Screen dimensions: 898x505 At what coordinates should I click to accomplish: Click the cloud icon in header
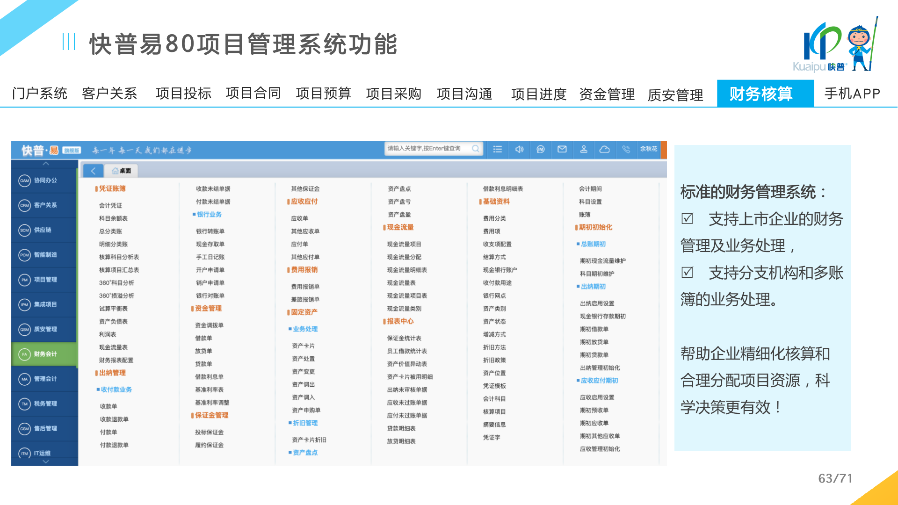[x=605, y=149]
